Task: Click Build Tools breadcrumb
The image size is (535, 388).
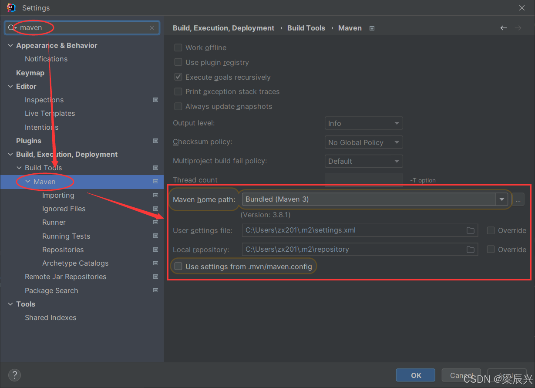Action: (306, 28)
